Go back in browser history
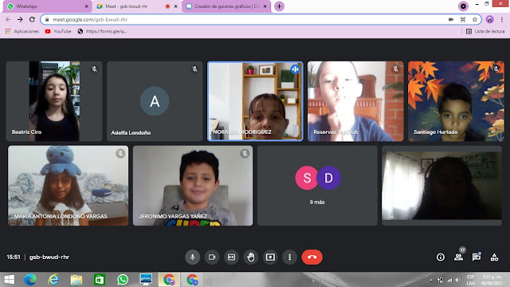This screenshot has height=287, width=510. pyautogui.click(x=8, y=19)
